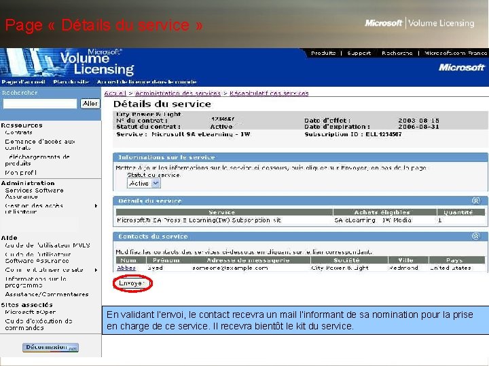The width and height of the screenshot is (489, 366).
Task: Open Guide de l'utilisateur Software Assurance
Action: [38, 258]
